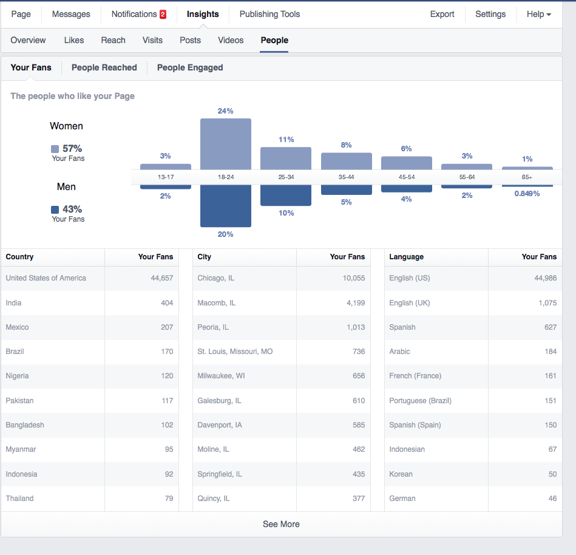This screenshot has width=576, height=555.
Task: Click the Export button
Action: 442,14
